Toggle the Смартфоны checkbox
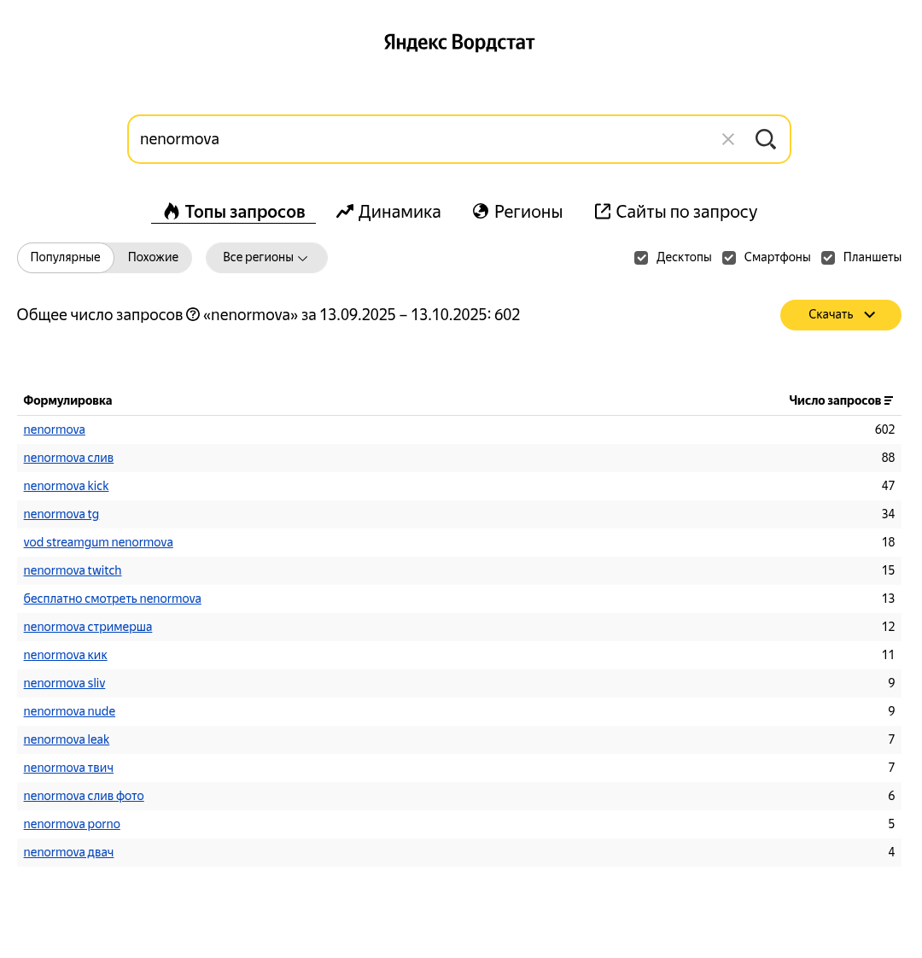The width and height of the screenshot is (922, 958). coord(729,258)
